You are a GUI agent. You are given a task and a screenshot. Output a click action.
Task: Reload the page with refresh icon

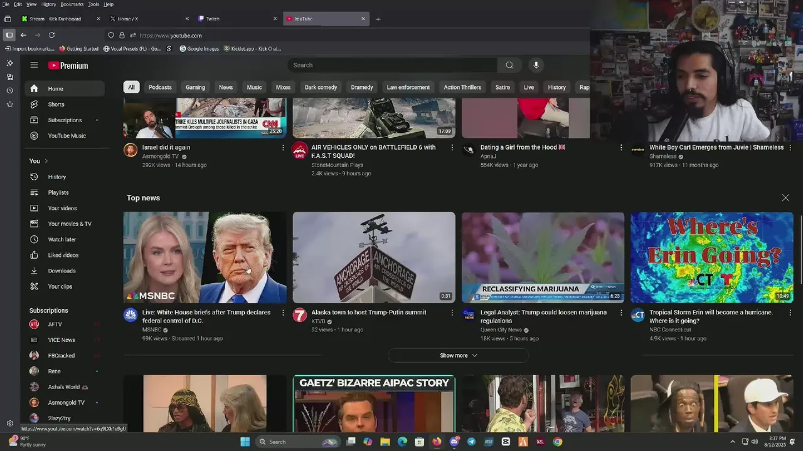tap(51, 35)
